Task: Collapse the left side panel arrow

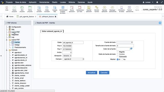Action: click(x=1, y=56)
